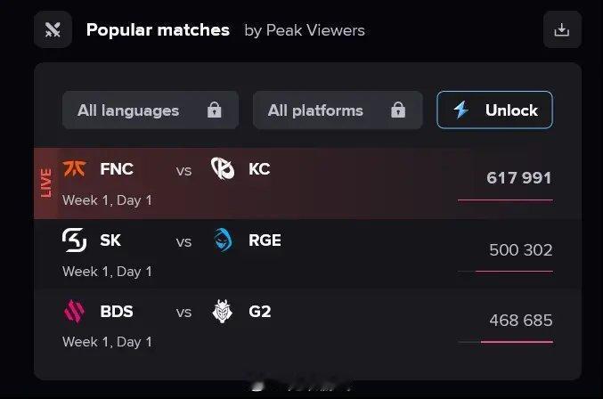
Task: Click the BDS team logo
Action: 73,312
